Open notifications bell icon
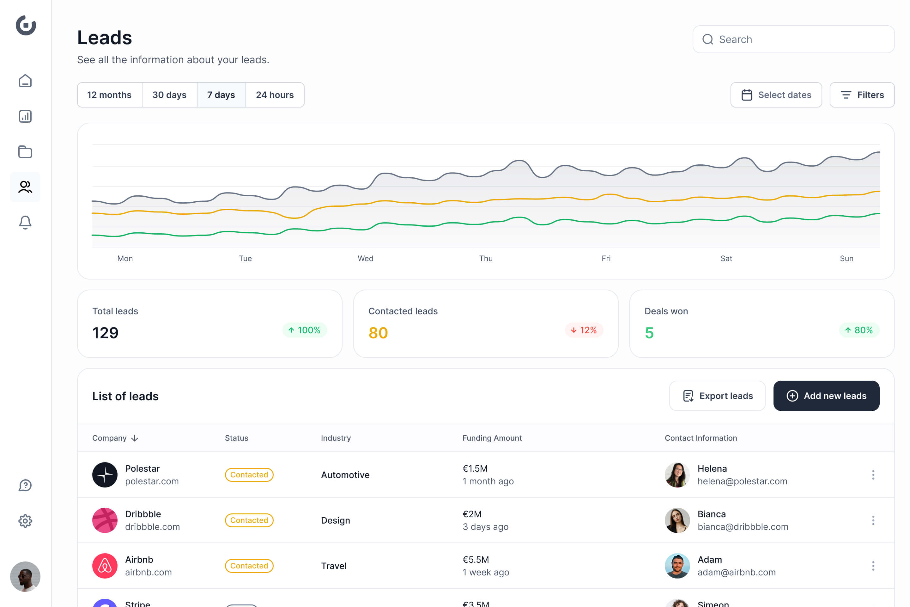The height and width of the screenshot is (607, 910). (x=25, y=222)
